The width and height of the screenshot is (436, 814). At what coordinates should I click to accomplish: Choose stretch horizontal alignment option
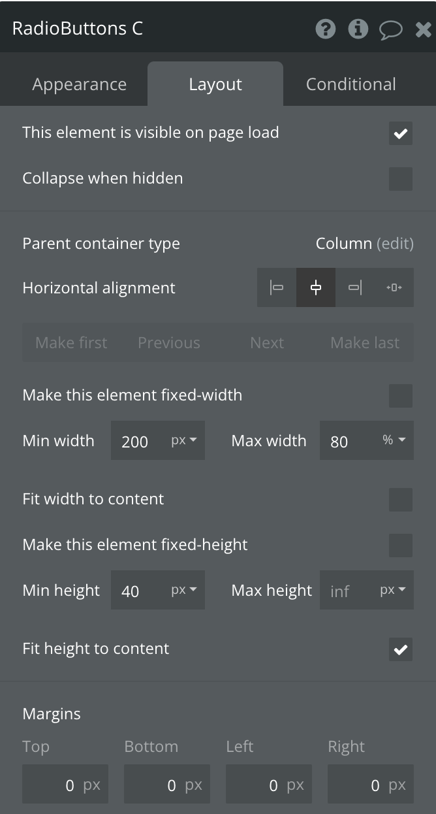click(394, 287)
